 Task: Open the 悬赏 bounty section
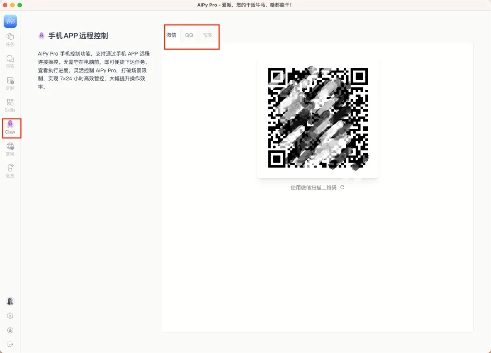pos(10,171)
